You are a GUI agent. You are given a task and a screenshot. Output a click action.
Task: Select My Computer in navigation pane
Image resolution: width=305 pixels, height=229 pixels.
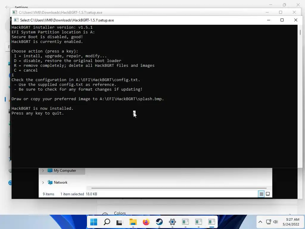(65, 171)
